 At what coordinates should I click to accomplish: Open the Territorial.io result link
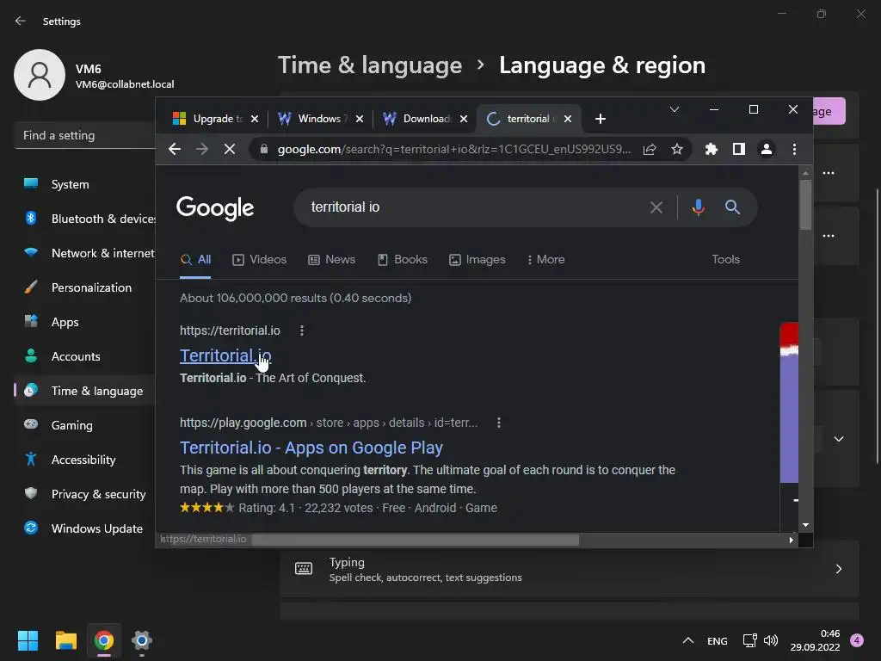point(225,355)
